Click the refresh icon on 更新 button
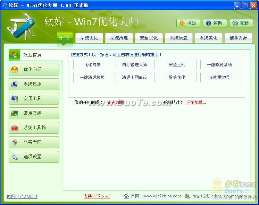Viewport: 259px width, 205px height. click(235, 23)
